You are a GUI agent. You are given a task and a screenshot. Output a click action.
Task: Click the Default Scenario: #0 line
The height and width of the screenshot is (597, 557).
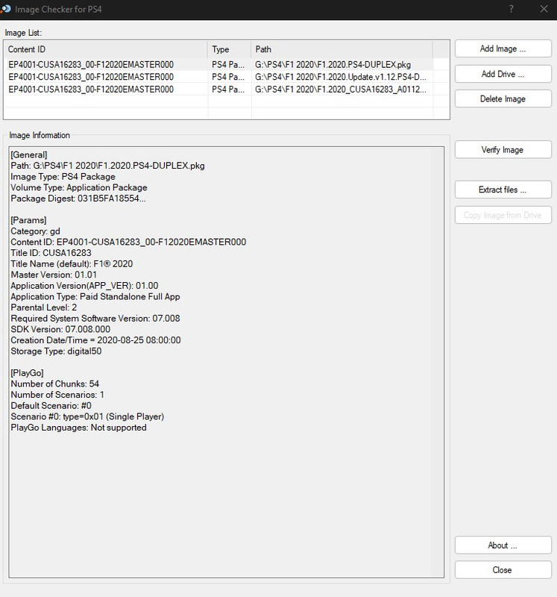51,405
